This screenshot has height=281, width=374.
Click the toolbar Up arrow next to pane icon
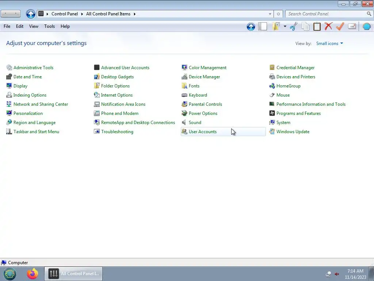tap(251, 26)
